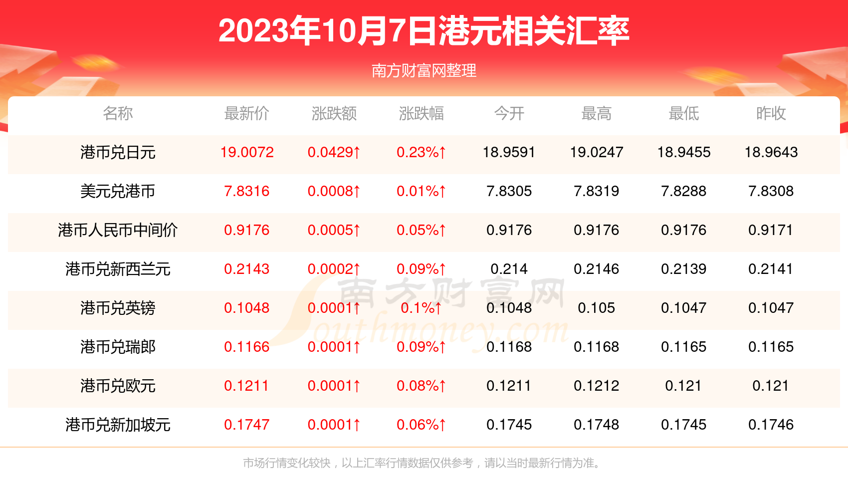Image resolution: width=848 pixels, height=499 pixels.
Task: Click the 美元兑港币 row name
Action: [x=118, y=191]
